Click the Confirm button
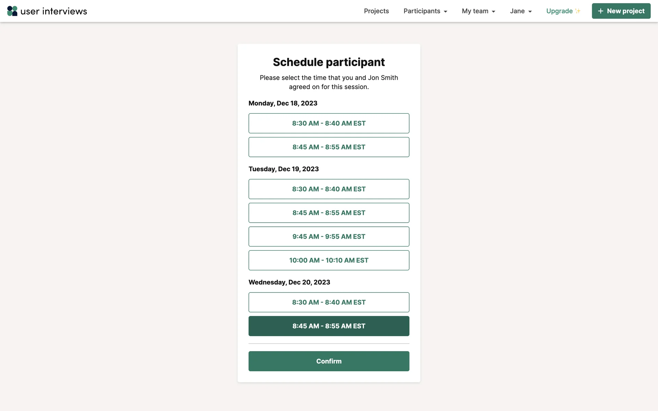Viewport: 658px width, 411px height. click(329, 361)
